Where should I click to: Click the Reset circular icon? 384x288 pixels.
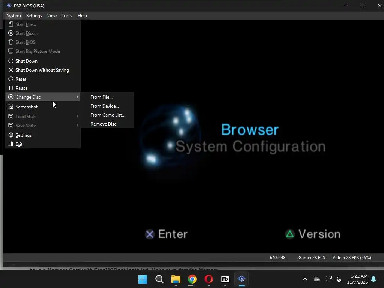tap(11, 79)
